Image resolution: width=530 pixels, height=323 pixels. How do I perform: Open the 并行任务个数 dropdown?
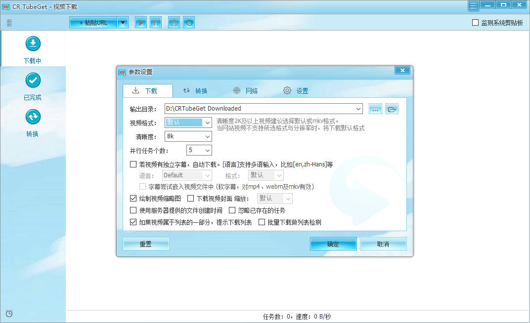click(208, 150)
